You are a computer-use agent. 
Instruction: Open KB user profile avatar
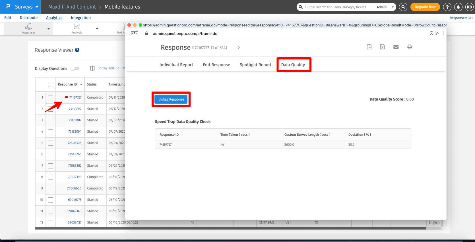[469, 7]
